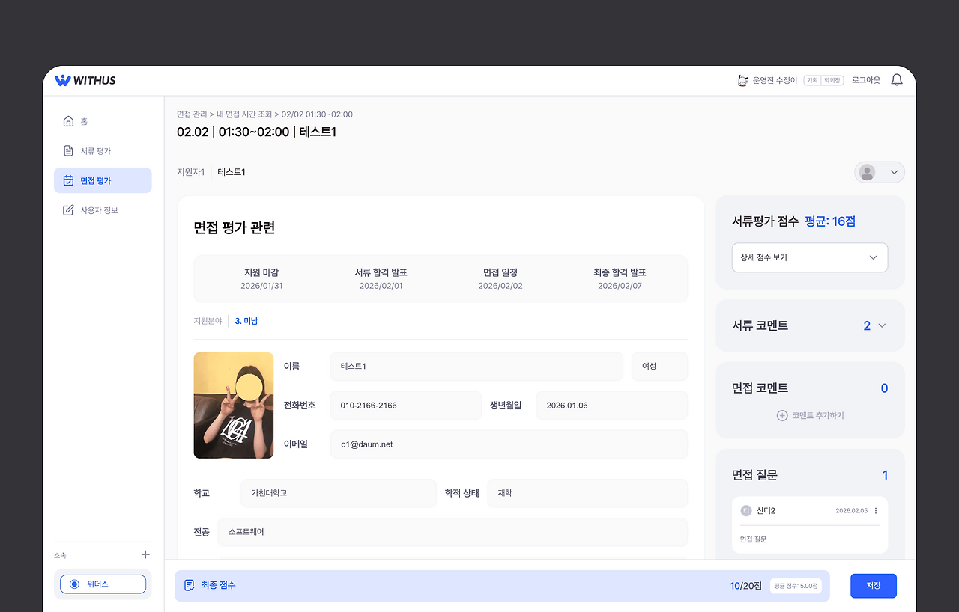Click the gender field showing 여성
This screenshot has height=612, width=959.
(659, 367)
